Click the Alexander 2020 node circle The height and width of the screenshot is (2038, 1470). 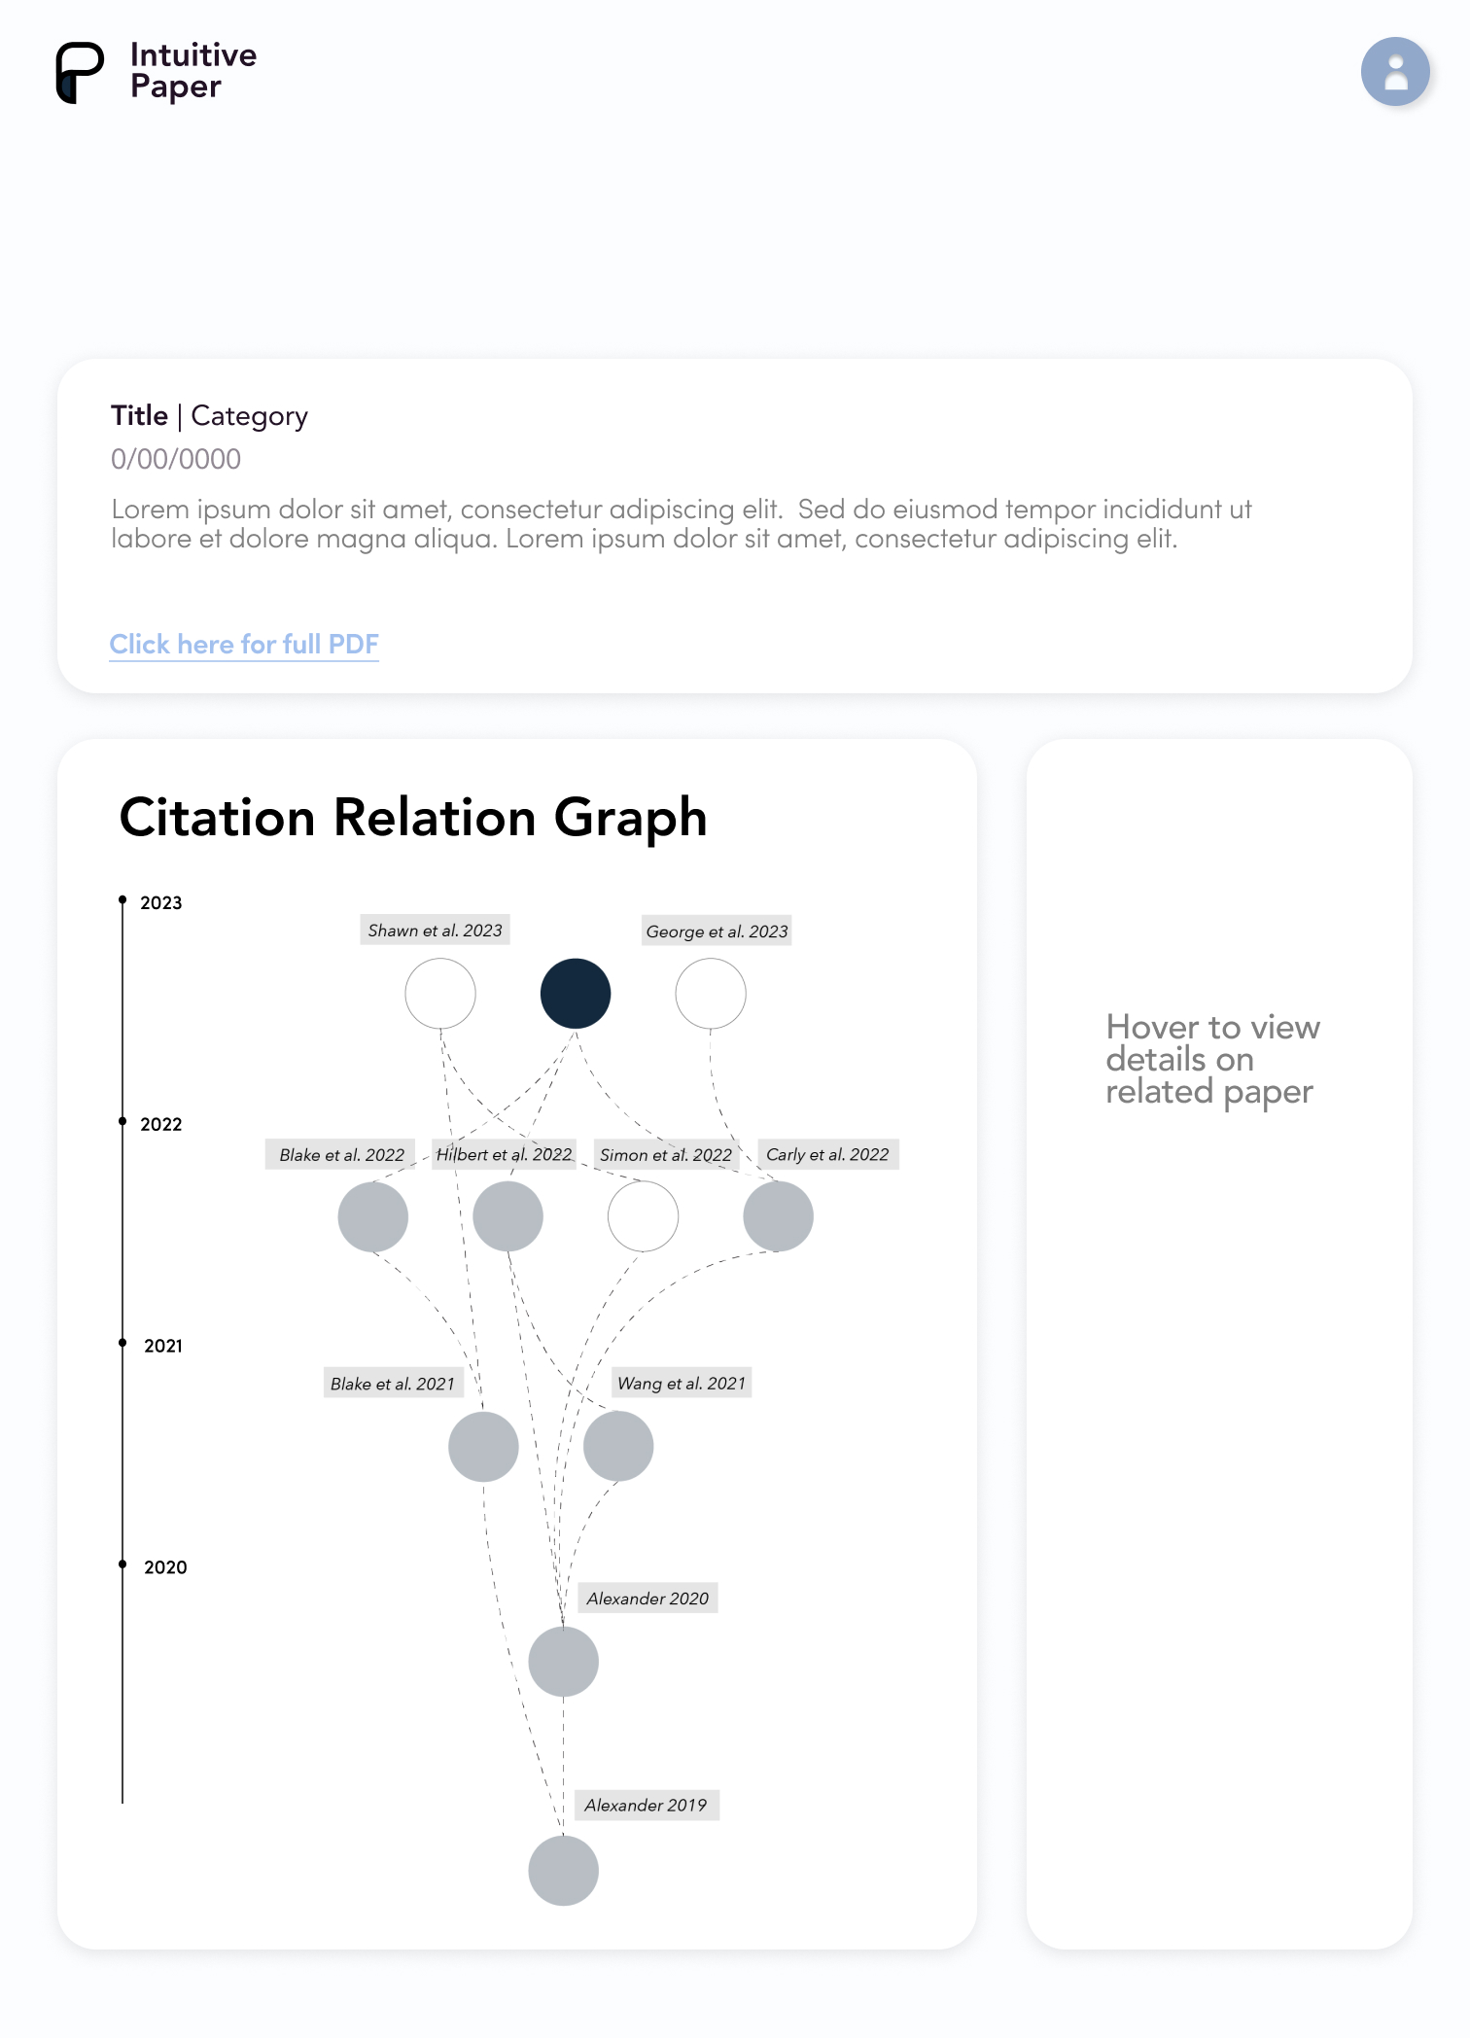[x=564, y=1662]
